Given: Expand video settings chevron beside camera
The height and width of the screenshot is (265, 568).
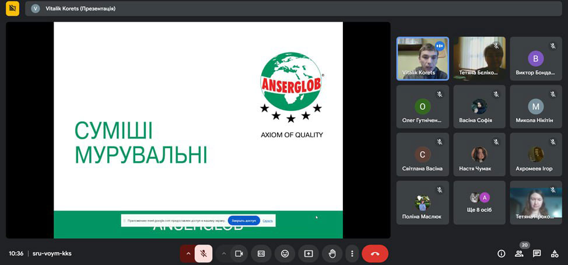Looking at the screenshot, I should [224, 254].
